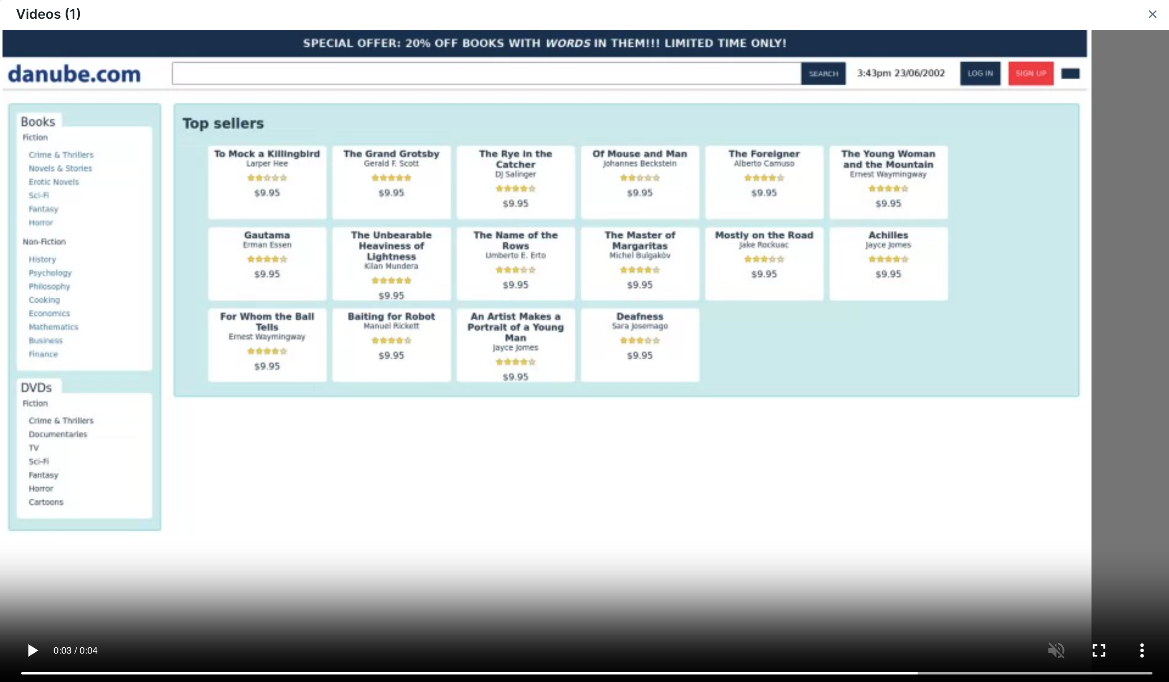
Task: Open Crime & Thrillers under Books
Action: click(61, 155)
